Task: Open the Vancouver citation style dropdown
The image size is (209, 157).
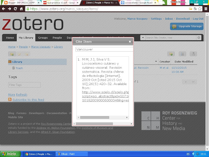Action: [x=104, y=49]
